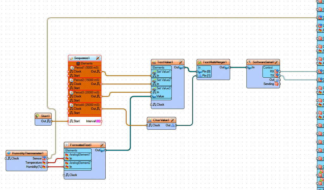Select SoftwareSerial1 Sending output pin
This screenshot has width=324, height=190.
(x=280, y=84)
